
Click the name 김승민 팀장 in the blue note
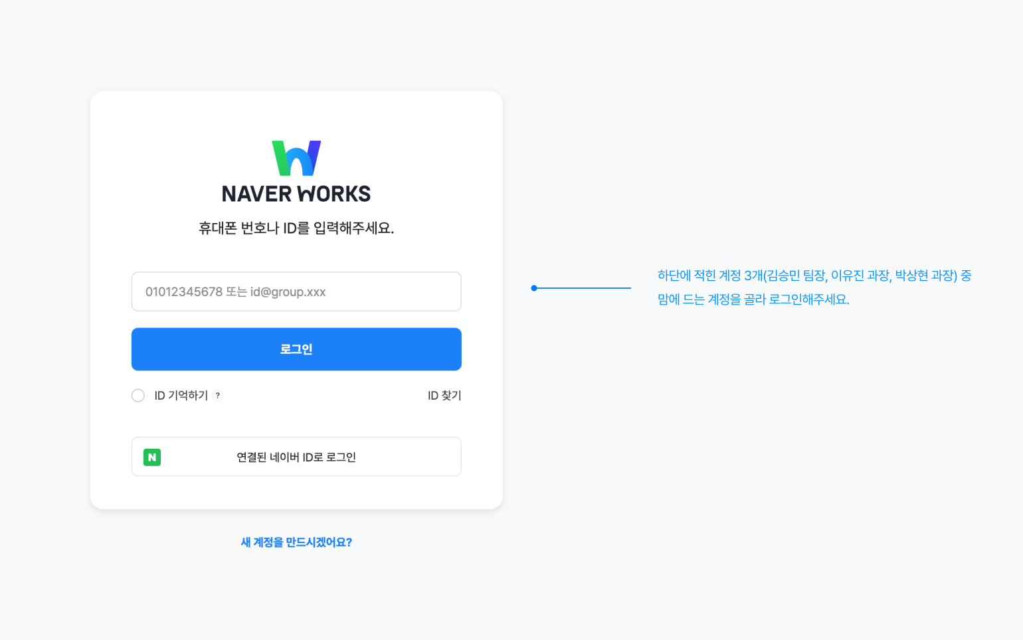pyautogui.click(x=796, y=276)
